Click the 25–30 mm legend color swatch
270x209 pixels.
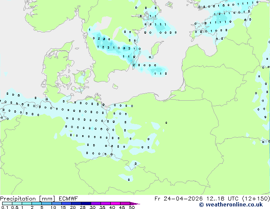[x=86, y=203]
